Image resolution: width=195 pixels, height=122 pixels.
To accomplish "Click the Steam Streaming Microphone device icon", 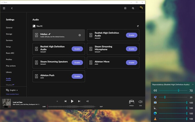I will click(91, 49).
